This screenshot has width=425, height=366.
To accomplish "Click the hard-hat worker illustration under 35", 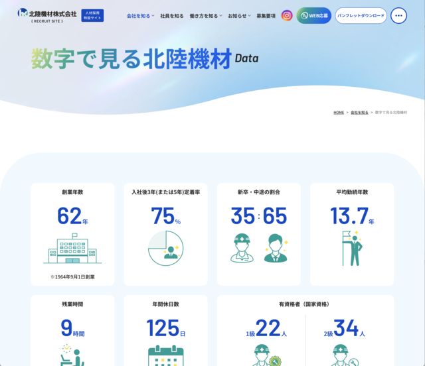I will click(242, 248).
